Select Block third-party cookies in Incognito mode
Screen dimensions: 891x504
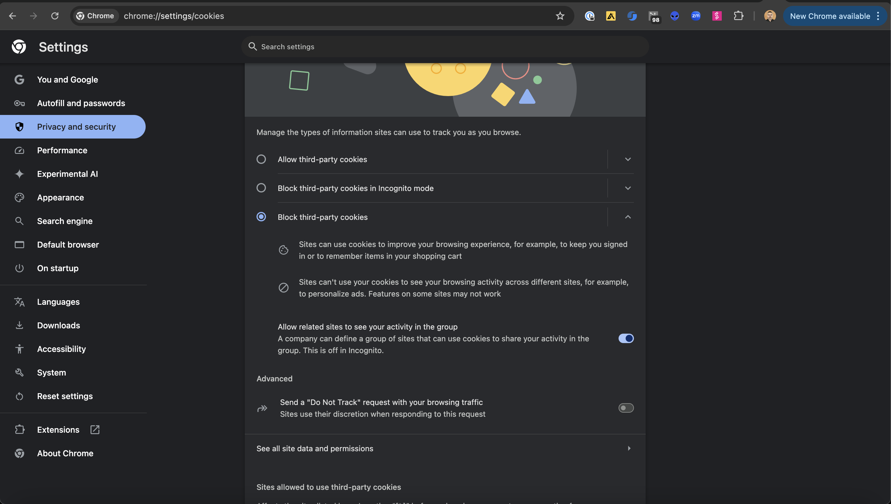click(261, 188)
